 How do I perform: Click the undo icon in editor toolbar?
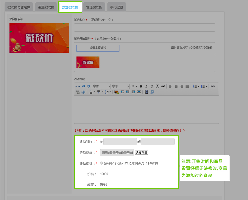83,86
